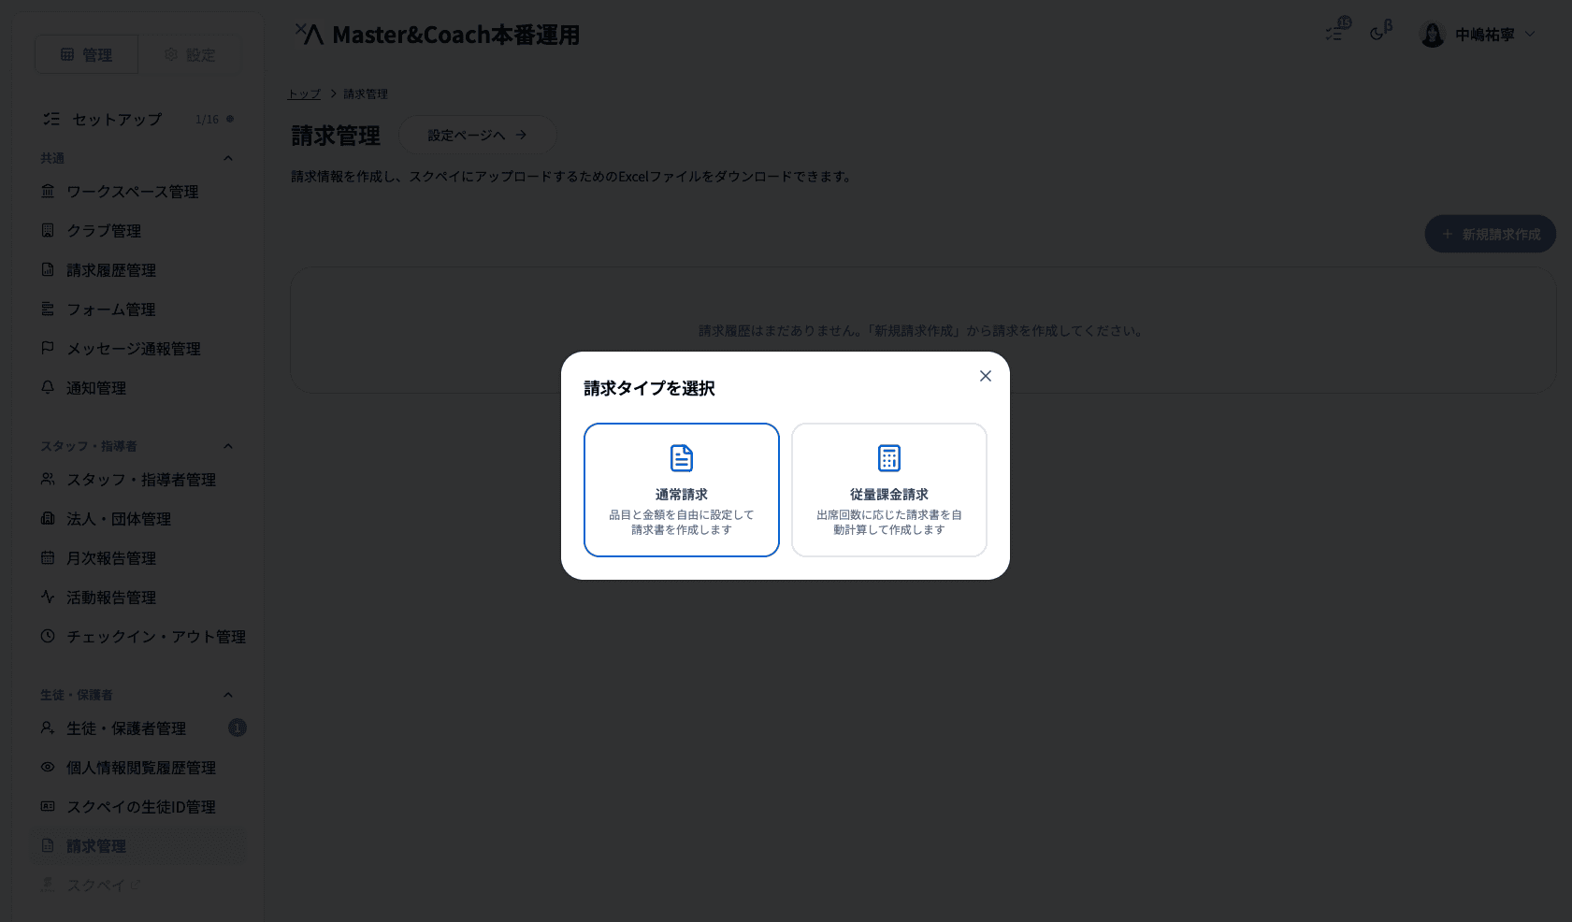Close the 請求タイプを選択 dialog
Image resolution: width=1572 pixels, height=922 pixels.
985,376
